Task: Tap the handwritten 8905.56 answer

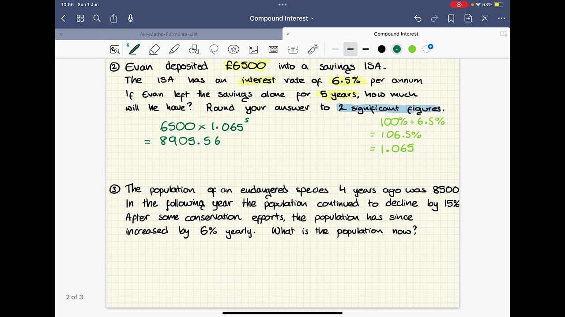Action: (190, 141)
